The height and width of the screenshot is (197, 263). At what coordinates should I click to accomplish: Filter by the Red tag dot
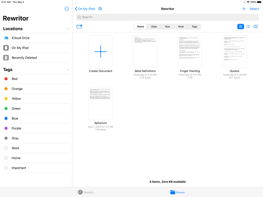(x=6, y=79)
